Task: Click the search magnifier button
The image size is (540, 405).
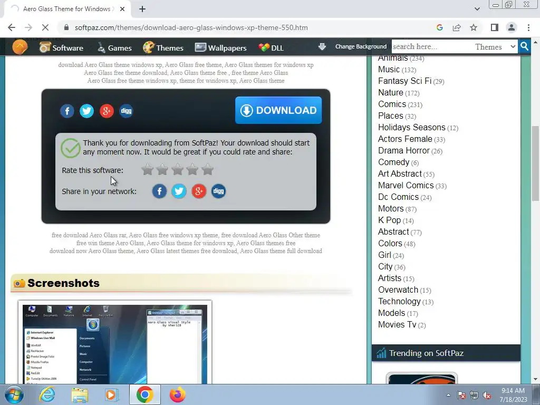Action: pyautogui.click(x=524, y=46)
